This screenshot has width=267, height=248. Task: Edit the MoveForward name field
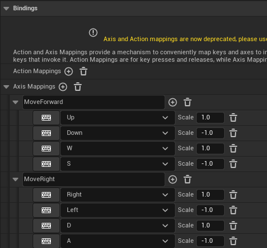tap(94, 102)
